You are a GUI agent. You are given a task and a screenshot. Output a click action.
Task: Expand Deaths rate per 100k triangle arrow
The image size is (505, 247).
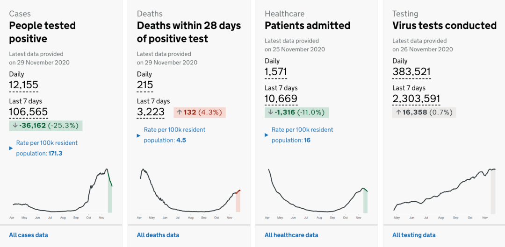coord(139,135)
